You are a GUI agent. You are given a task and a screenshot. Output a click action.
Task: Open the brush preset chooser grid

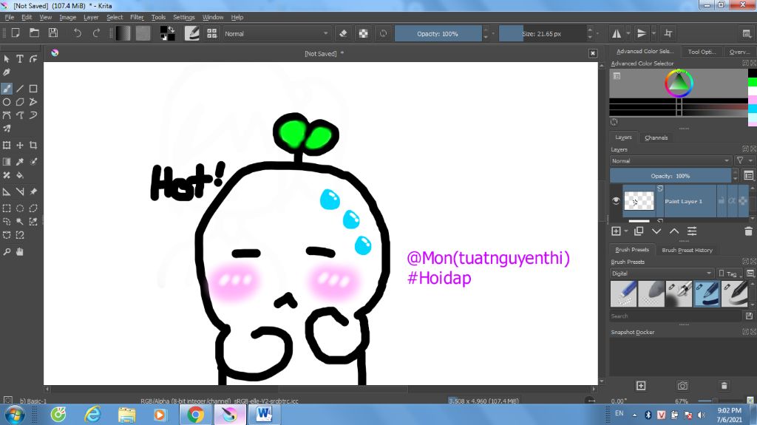212,33
